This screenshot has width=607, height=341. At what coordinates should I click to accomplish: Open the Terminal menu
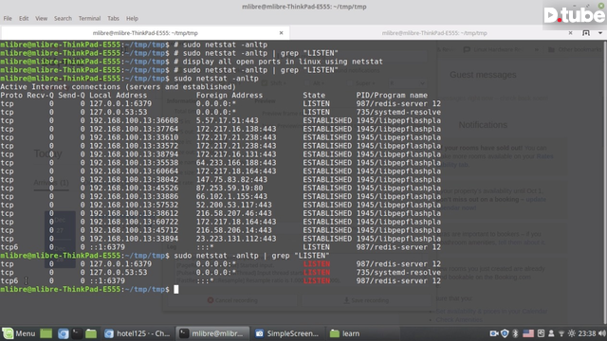pos(89,18)
